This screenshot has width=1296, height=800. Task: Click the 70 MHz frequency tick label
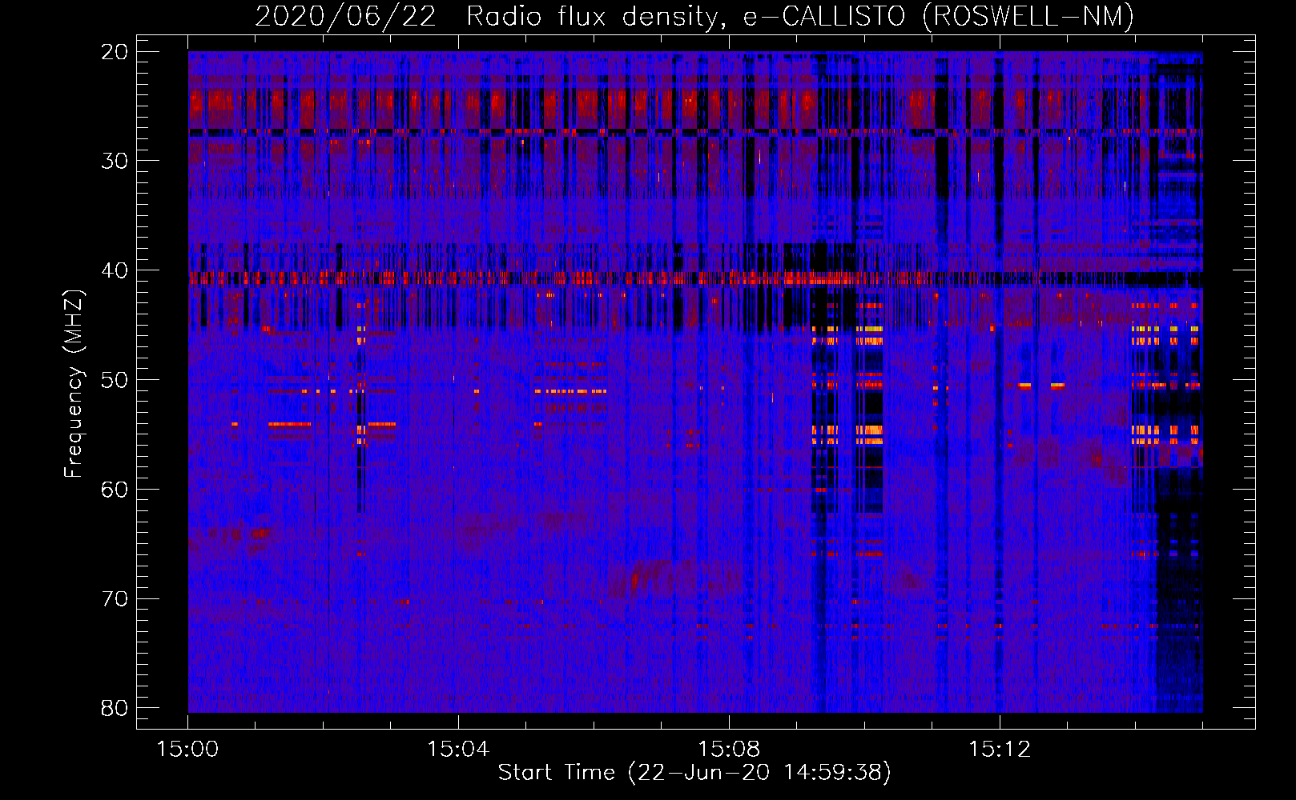[x=115, y=599]
